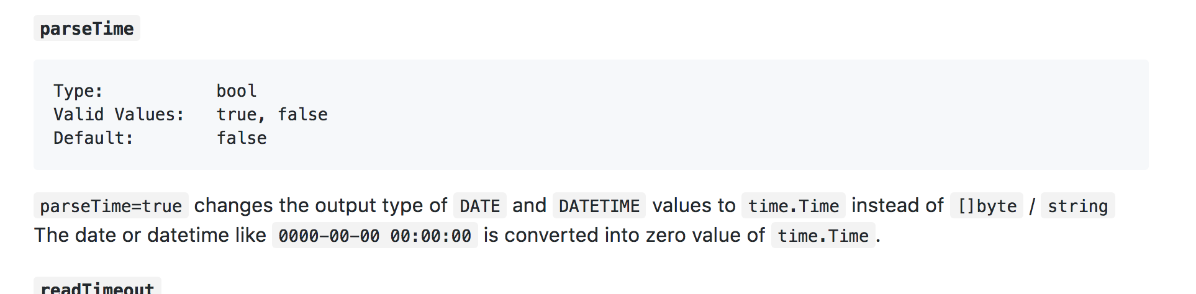
Task: Click 'true,' in the Valid Values line
Action: [241, 115]
